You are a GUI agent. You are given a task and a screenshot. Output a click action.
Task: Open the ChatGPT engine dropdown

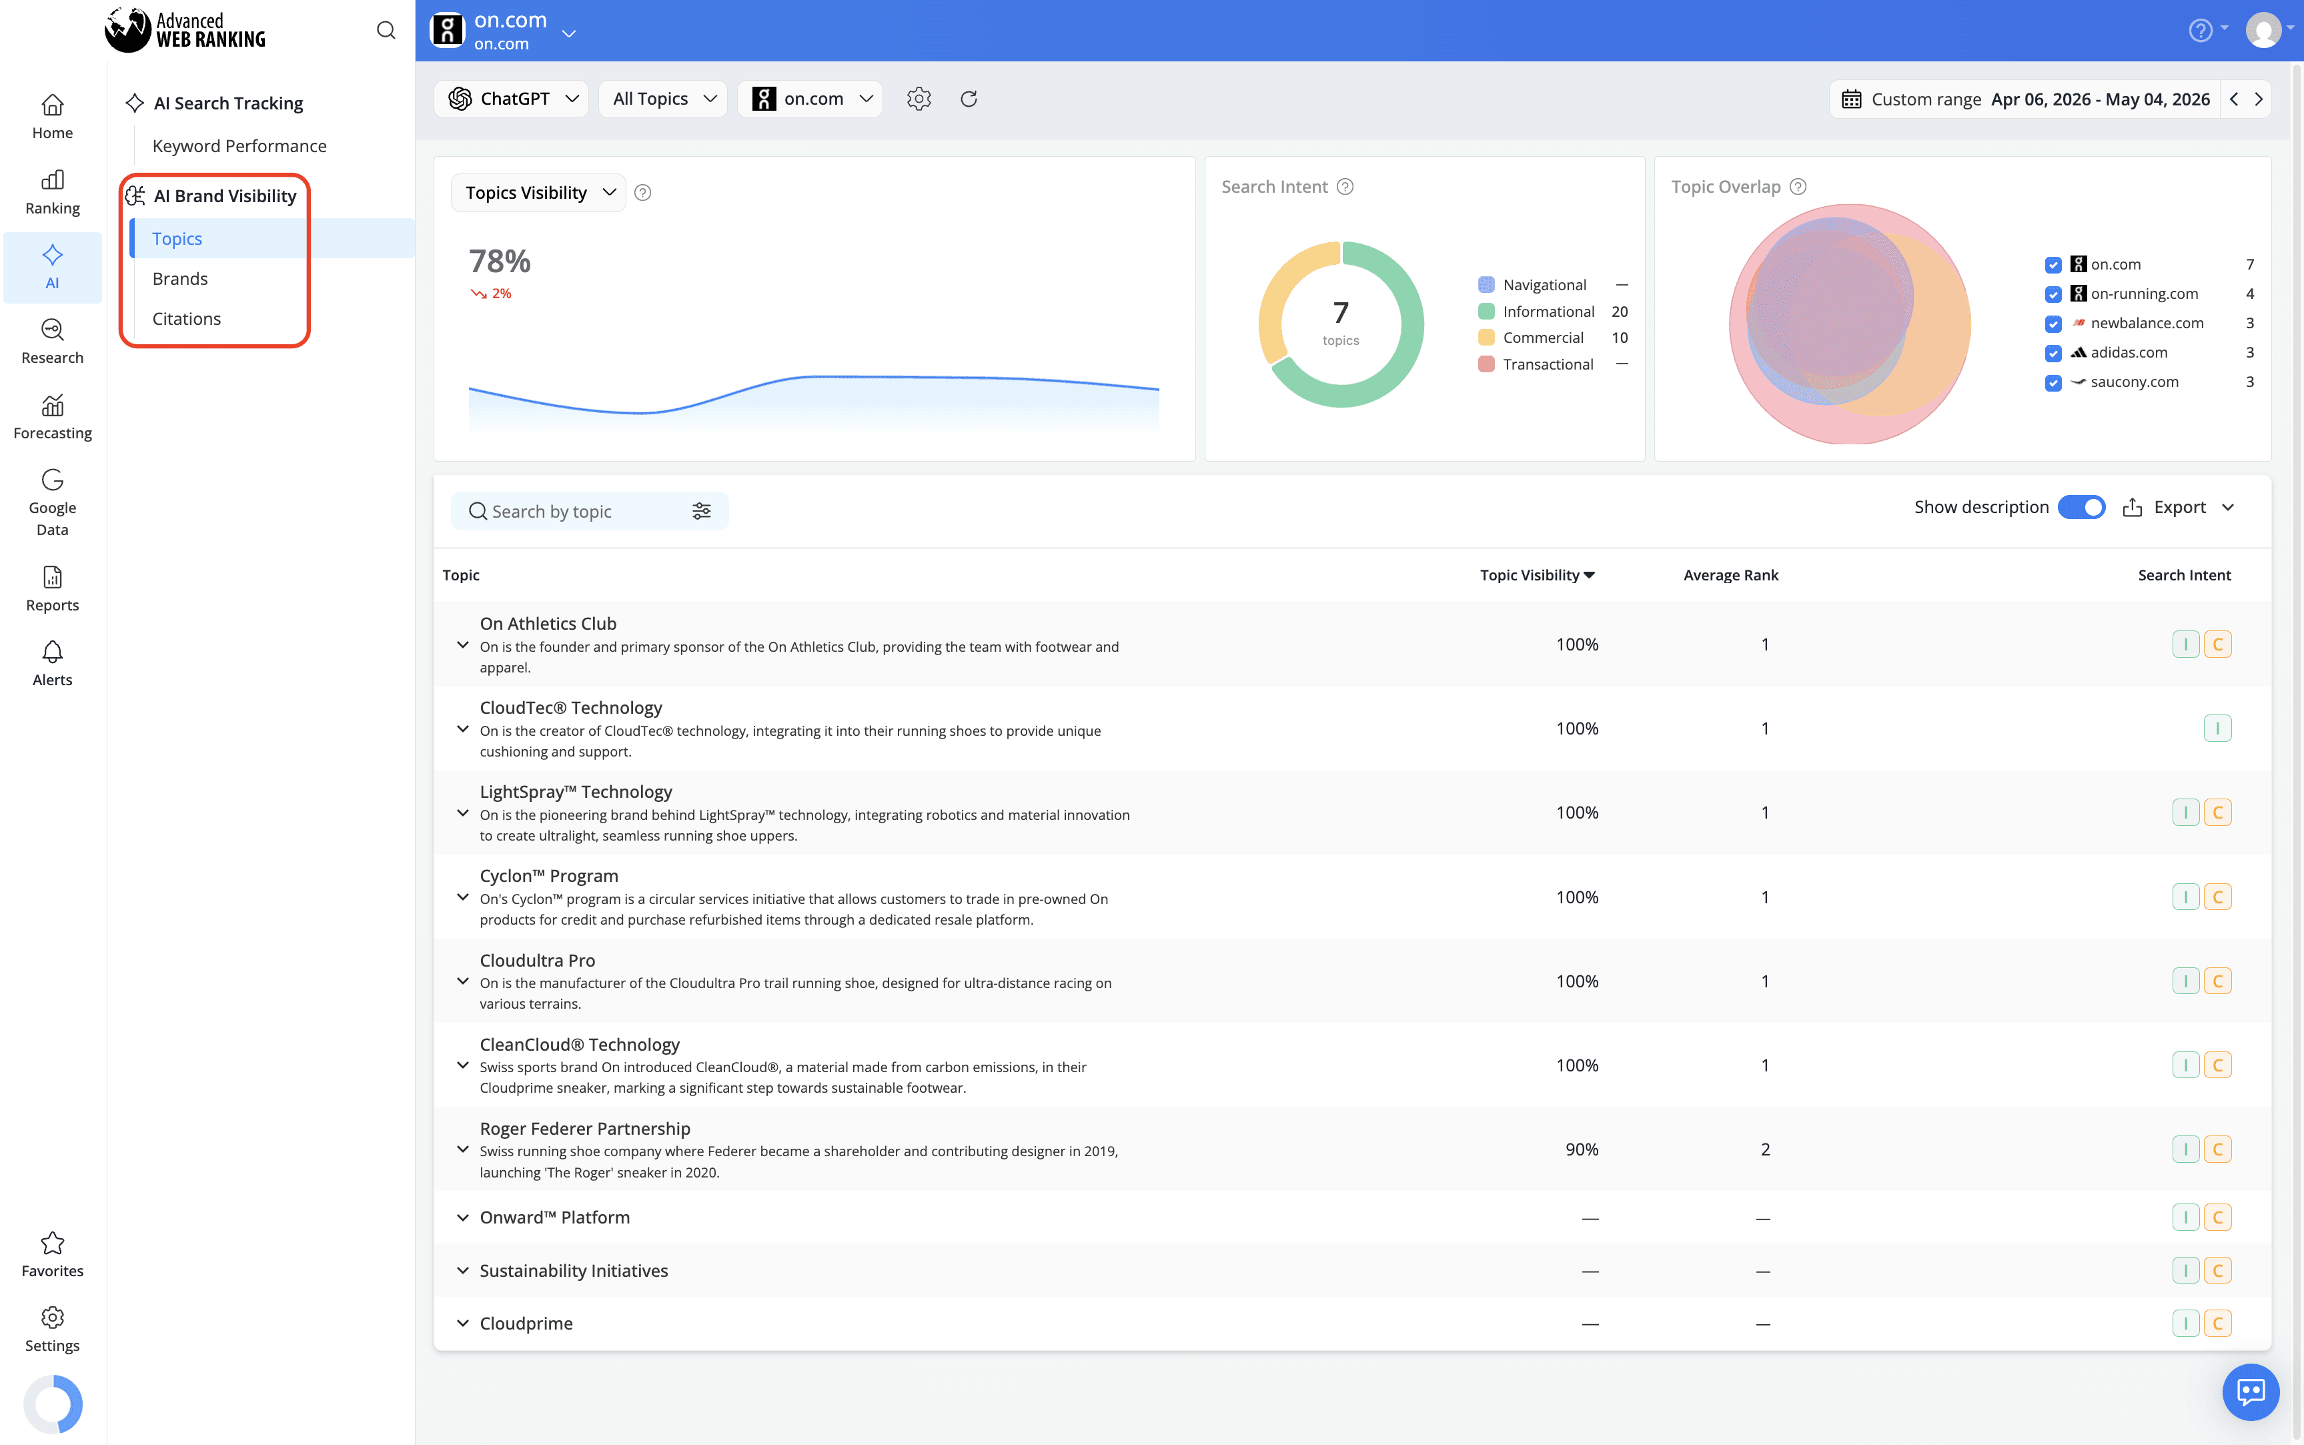pos(512,99)
